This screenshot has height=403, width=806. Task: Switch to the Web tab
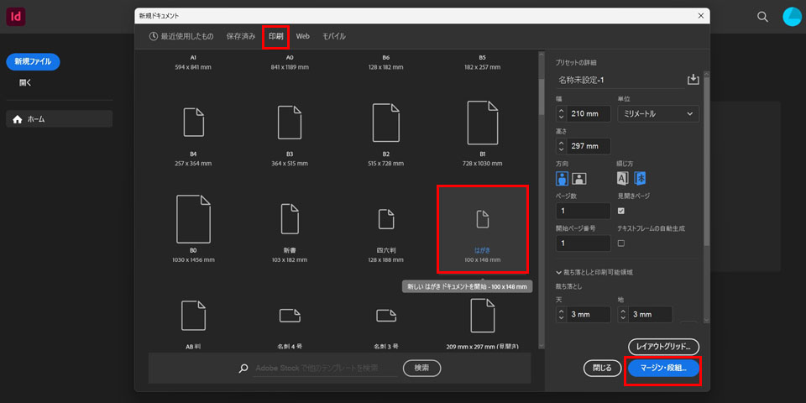coord(302,37)
